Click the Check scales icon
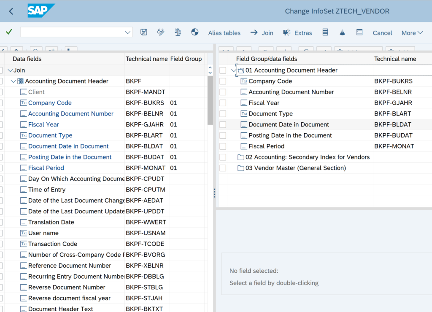432x312 pixels. pos(178,32)
